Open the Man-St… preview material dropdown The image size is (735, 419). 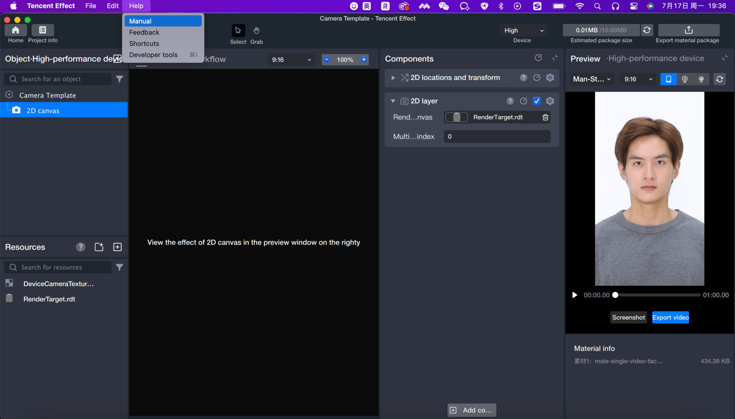coord(592,79)
